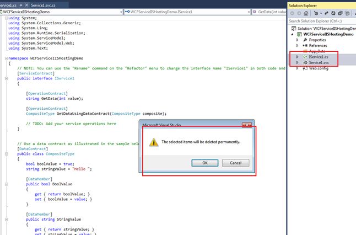The image size is (356, 235).
Task: Collapse the interface IService1 block
Action: (x=7, y=78)
